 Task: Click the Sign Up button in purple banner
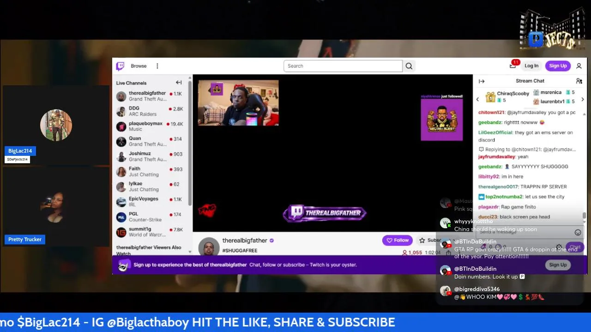pos(558,265)
